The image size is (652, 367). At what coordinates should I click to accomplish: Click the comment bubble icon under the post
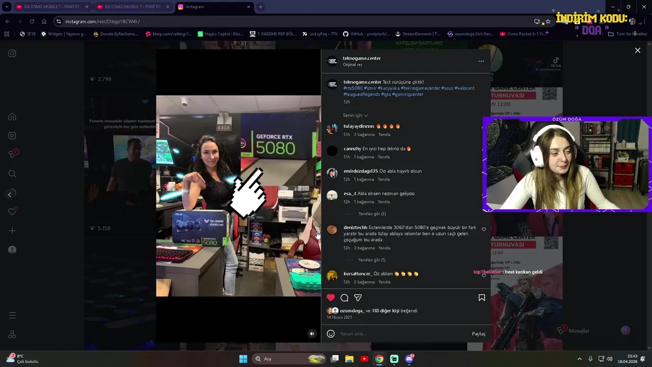pyautogui.click(x=344, y=298)
